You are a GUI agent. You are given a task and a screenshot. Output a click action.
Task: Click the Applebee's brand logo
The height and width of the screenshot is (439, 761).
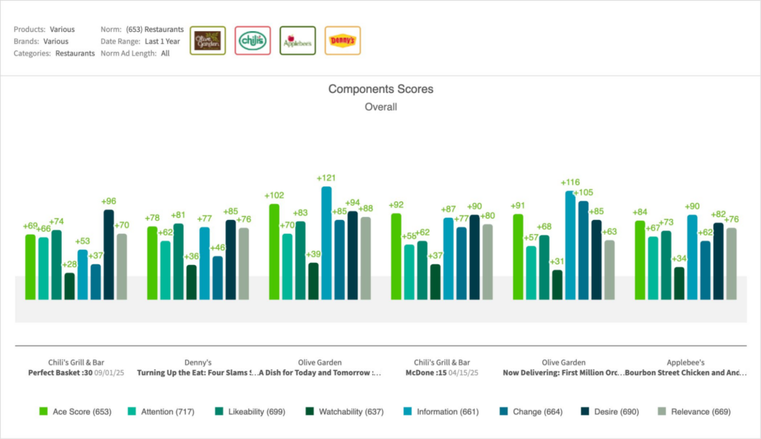[297, 40]
